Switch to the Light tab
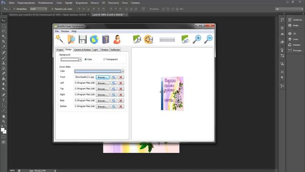Viewport: 305px width, 172px height. tap(96, 50)
